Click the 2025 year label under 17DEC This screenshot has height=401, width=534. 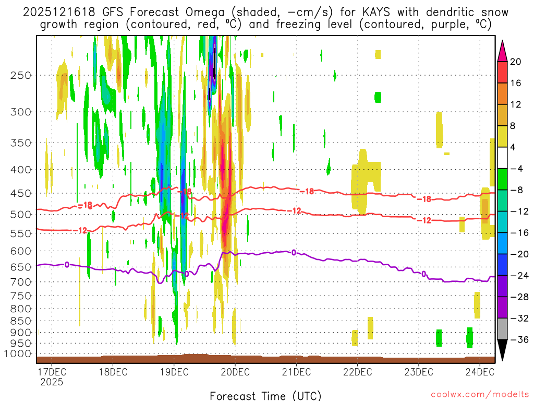coord(52,382)
